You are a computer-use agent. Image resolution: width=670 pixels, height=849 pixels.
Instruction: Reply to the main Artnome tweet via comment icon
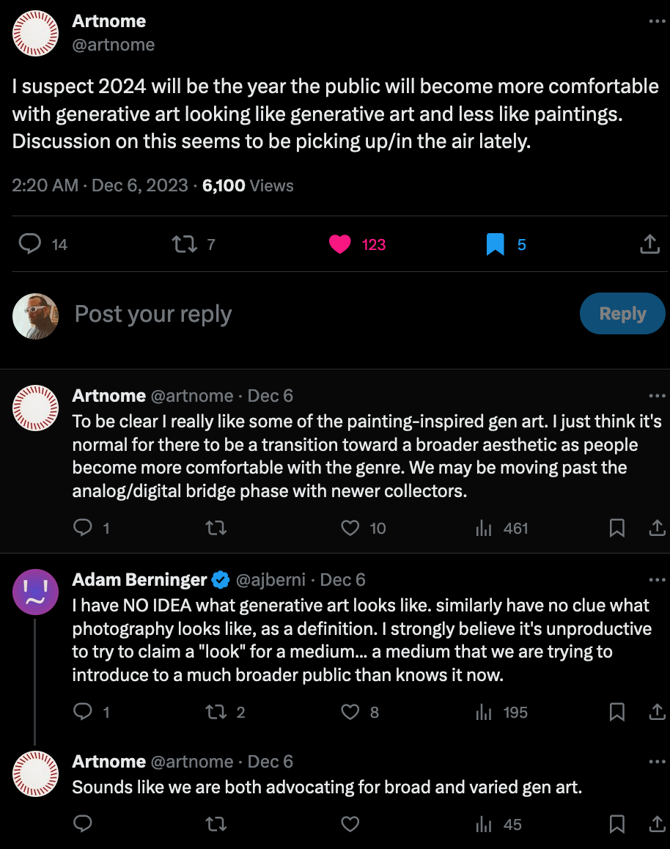(30, 244)
